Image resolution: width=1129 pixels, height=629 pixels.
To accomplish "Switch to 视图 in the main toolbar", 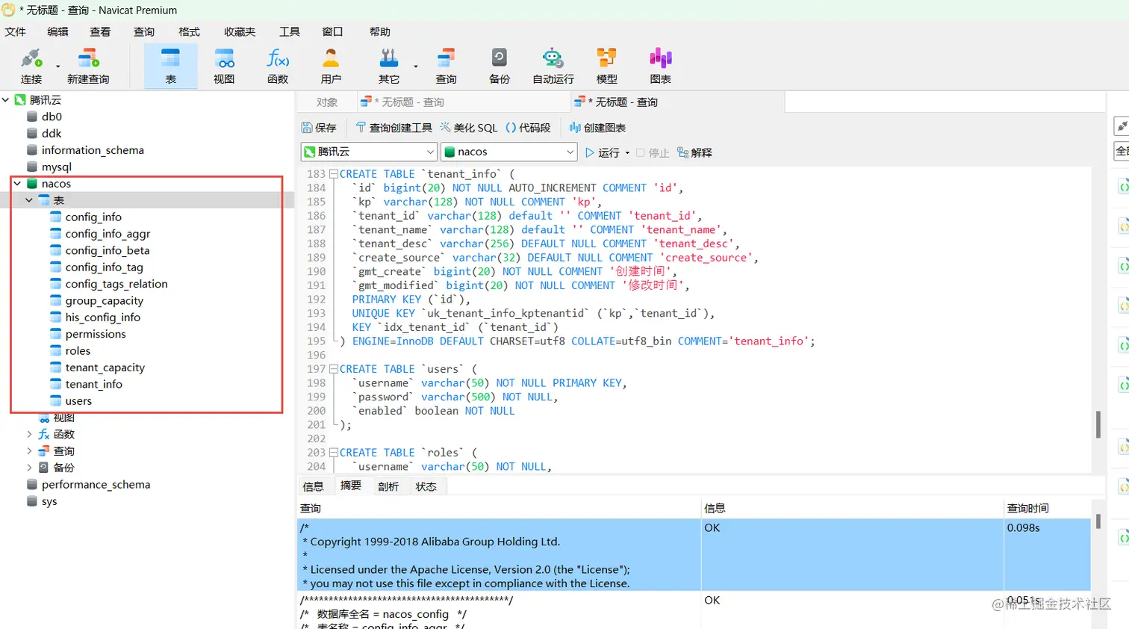I will click(x=224, y=66).
